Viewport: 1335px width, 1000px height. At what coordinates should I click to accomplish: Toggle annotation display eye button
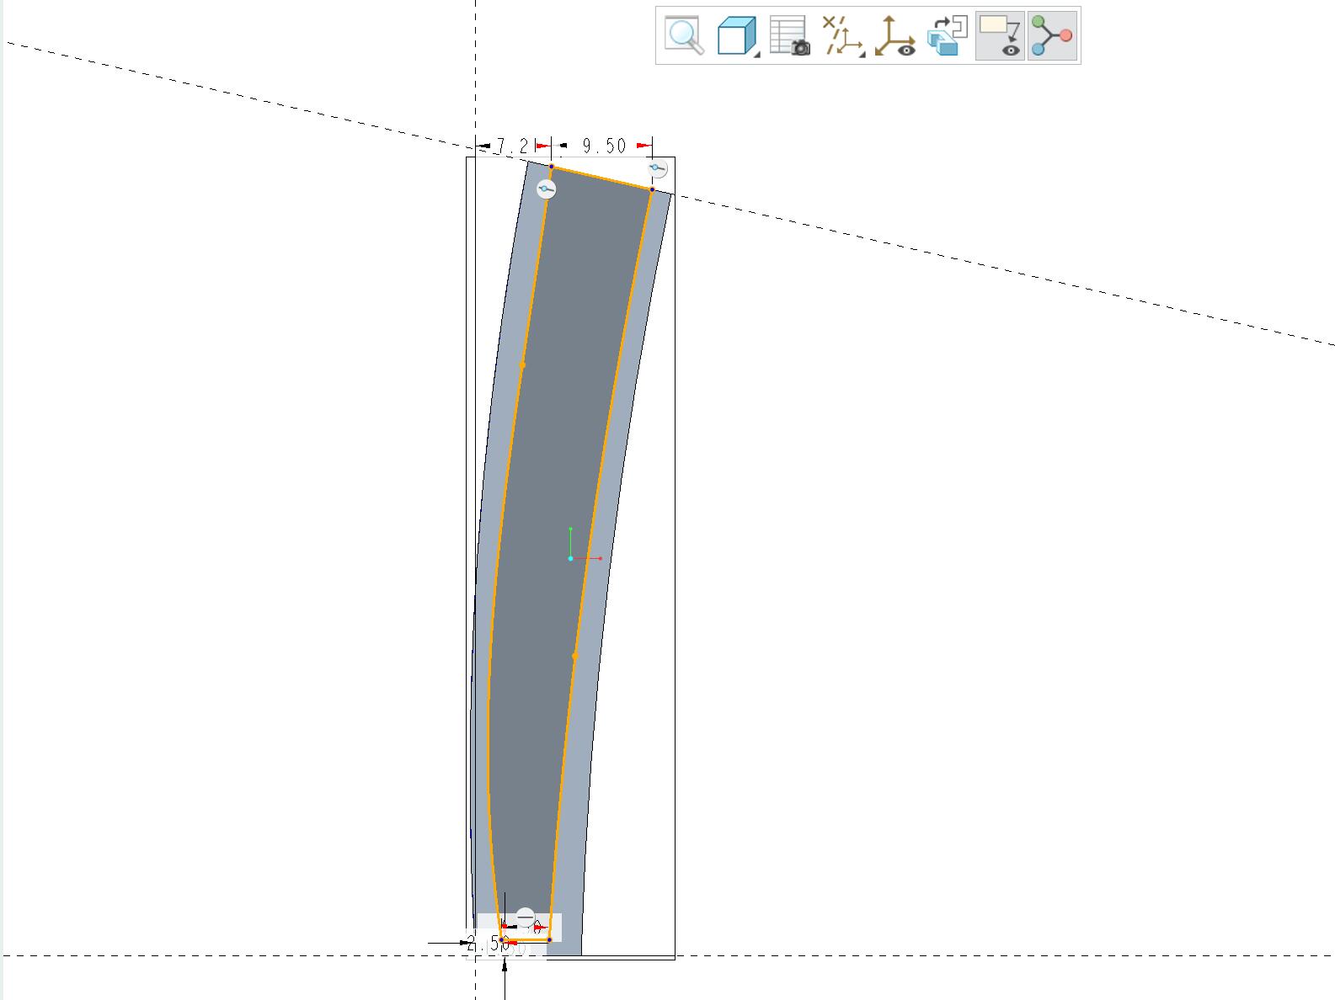[1000, 36]
